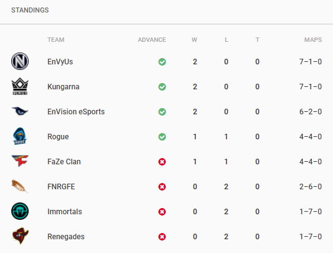Click the TEAM column header

click(56, 40)
